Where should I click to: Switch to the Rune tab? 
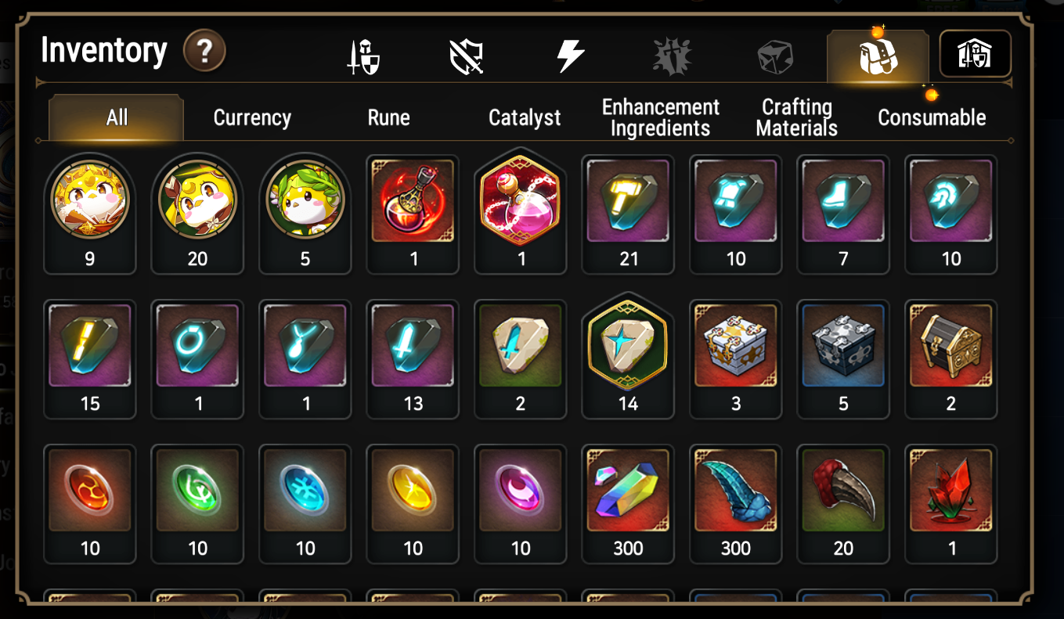coord(388,118)
